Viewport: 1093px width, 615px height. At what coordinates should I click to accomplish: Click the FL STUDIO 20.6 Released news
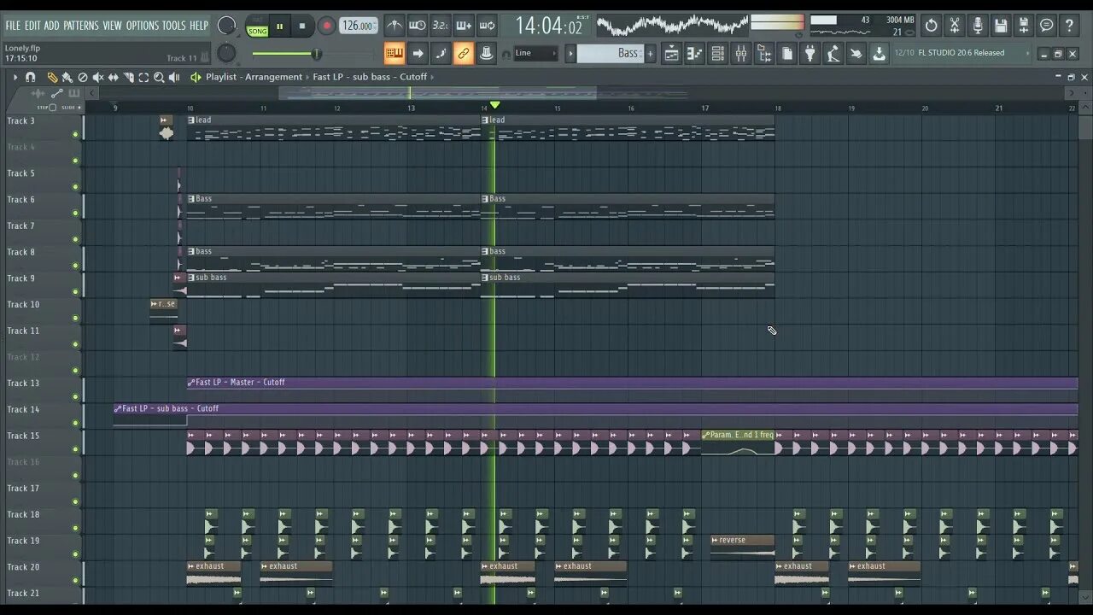(x=961, y=53)
